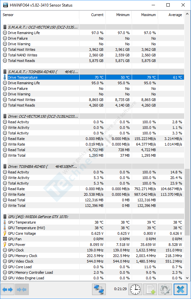Viewport: 191px width, 299px height.
Task: Click the collapse-columns arrows button
Action: pos(22,290)
